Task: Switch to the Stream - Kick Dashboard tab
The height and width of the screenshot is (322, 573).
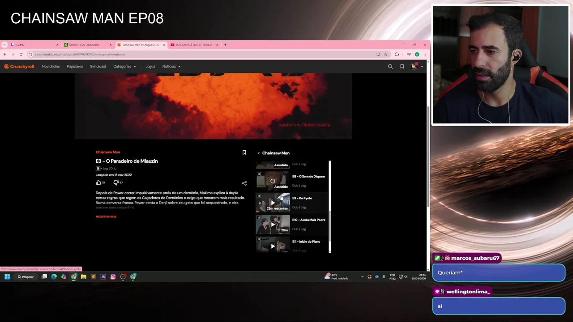Action: click(x=87, y=45)
